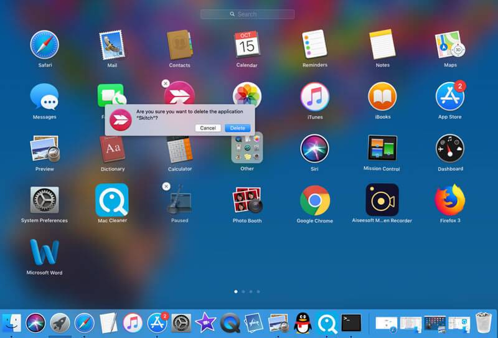
Task: Open Mac Cleaner app
Action: tap(112, 200)
